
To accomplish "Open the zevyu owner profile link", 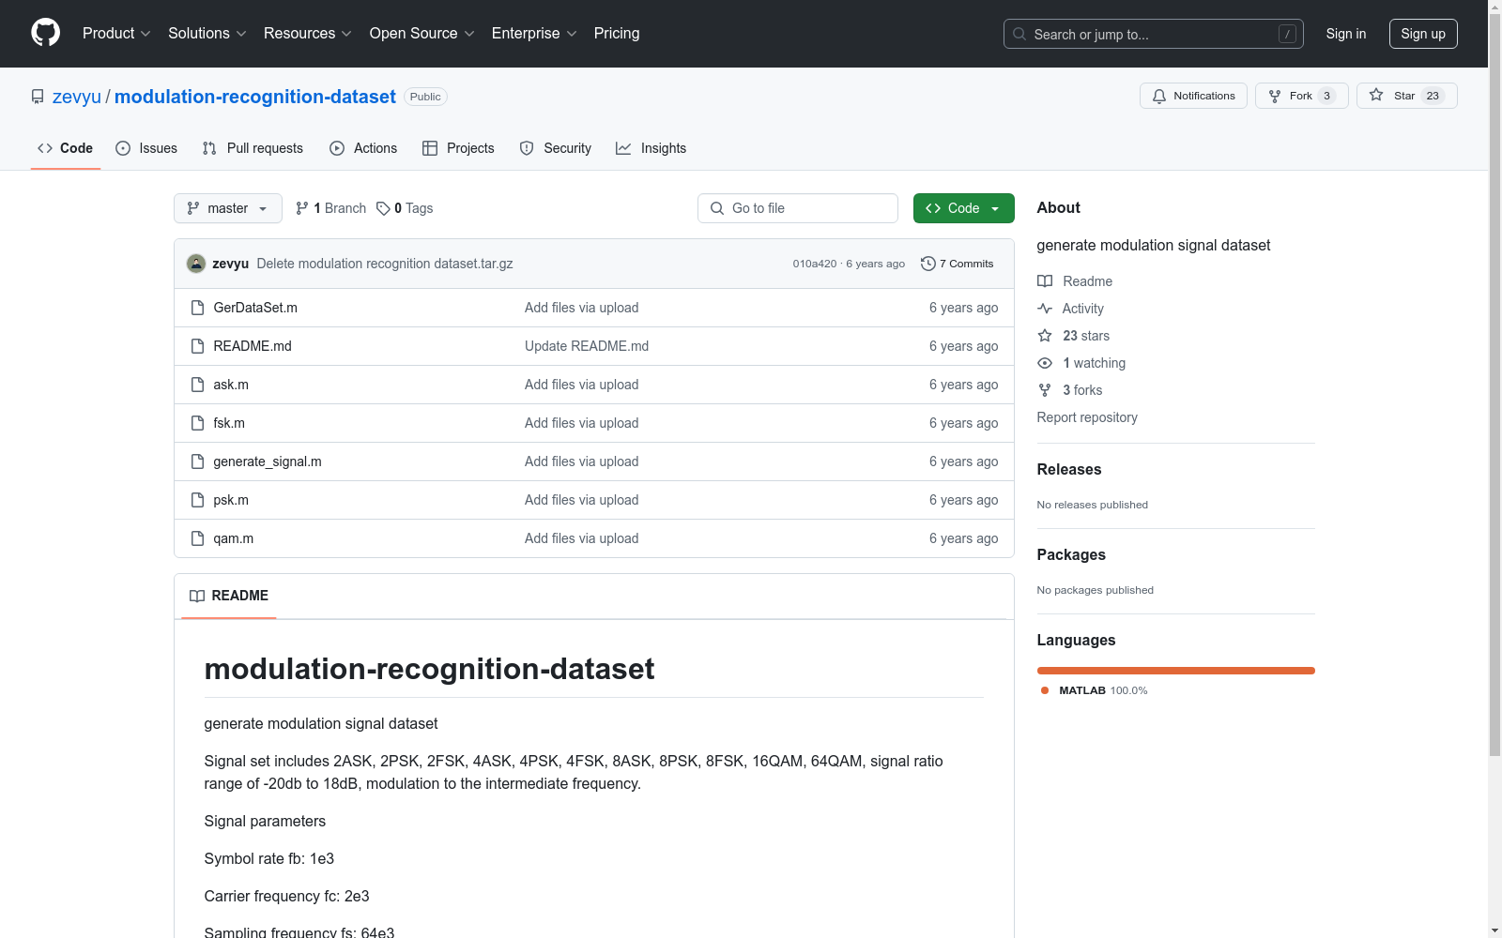I will click(x=77, y=97).
